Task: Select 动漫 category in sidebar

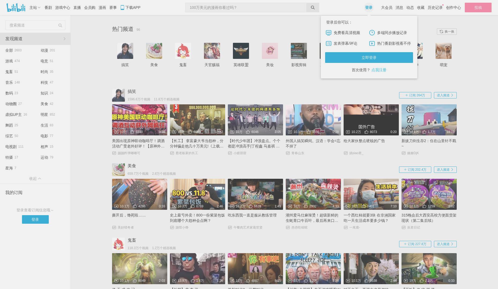Action: click(x=48, y=50)
